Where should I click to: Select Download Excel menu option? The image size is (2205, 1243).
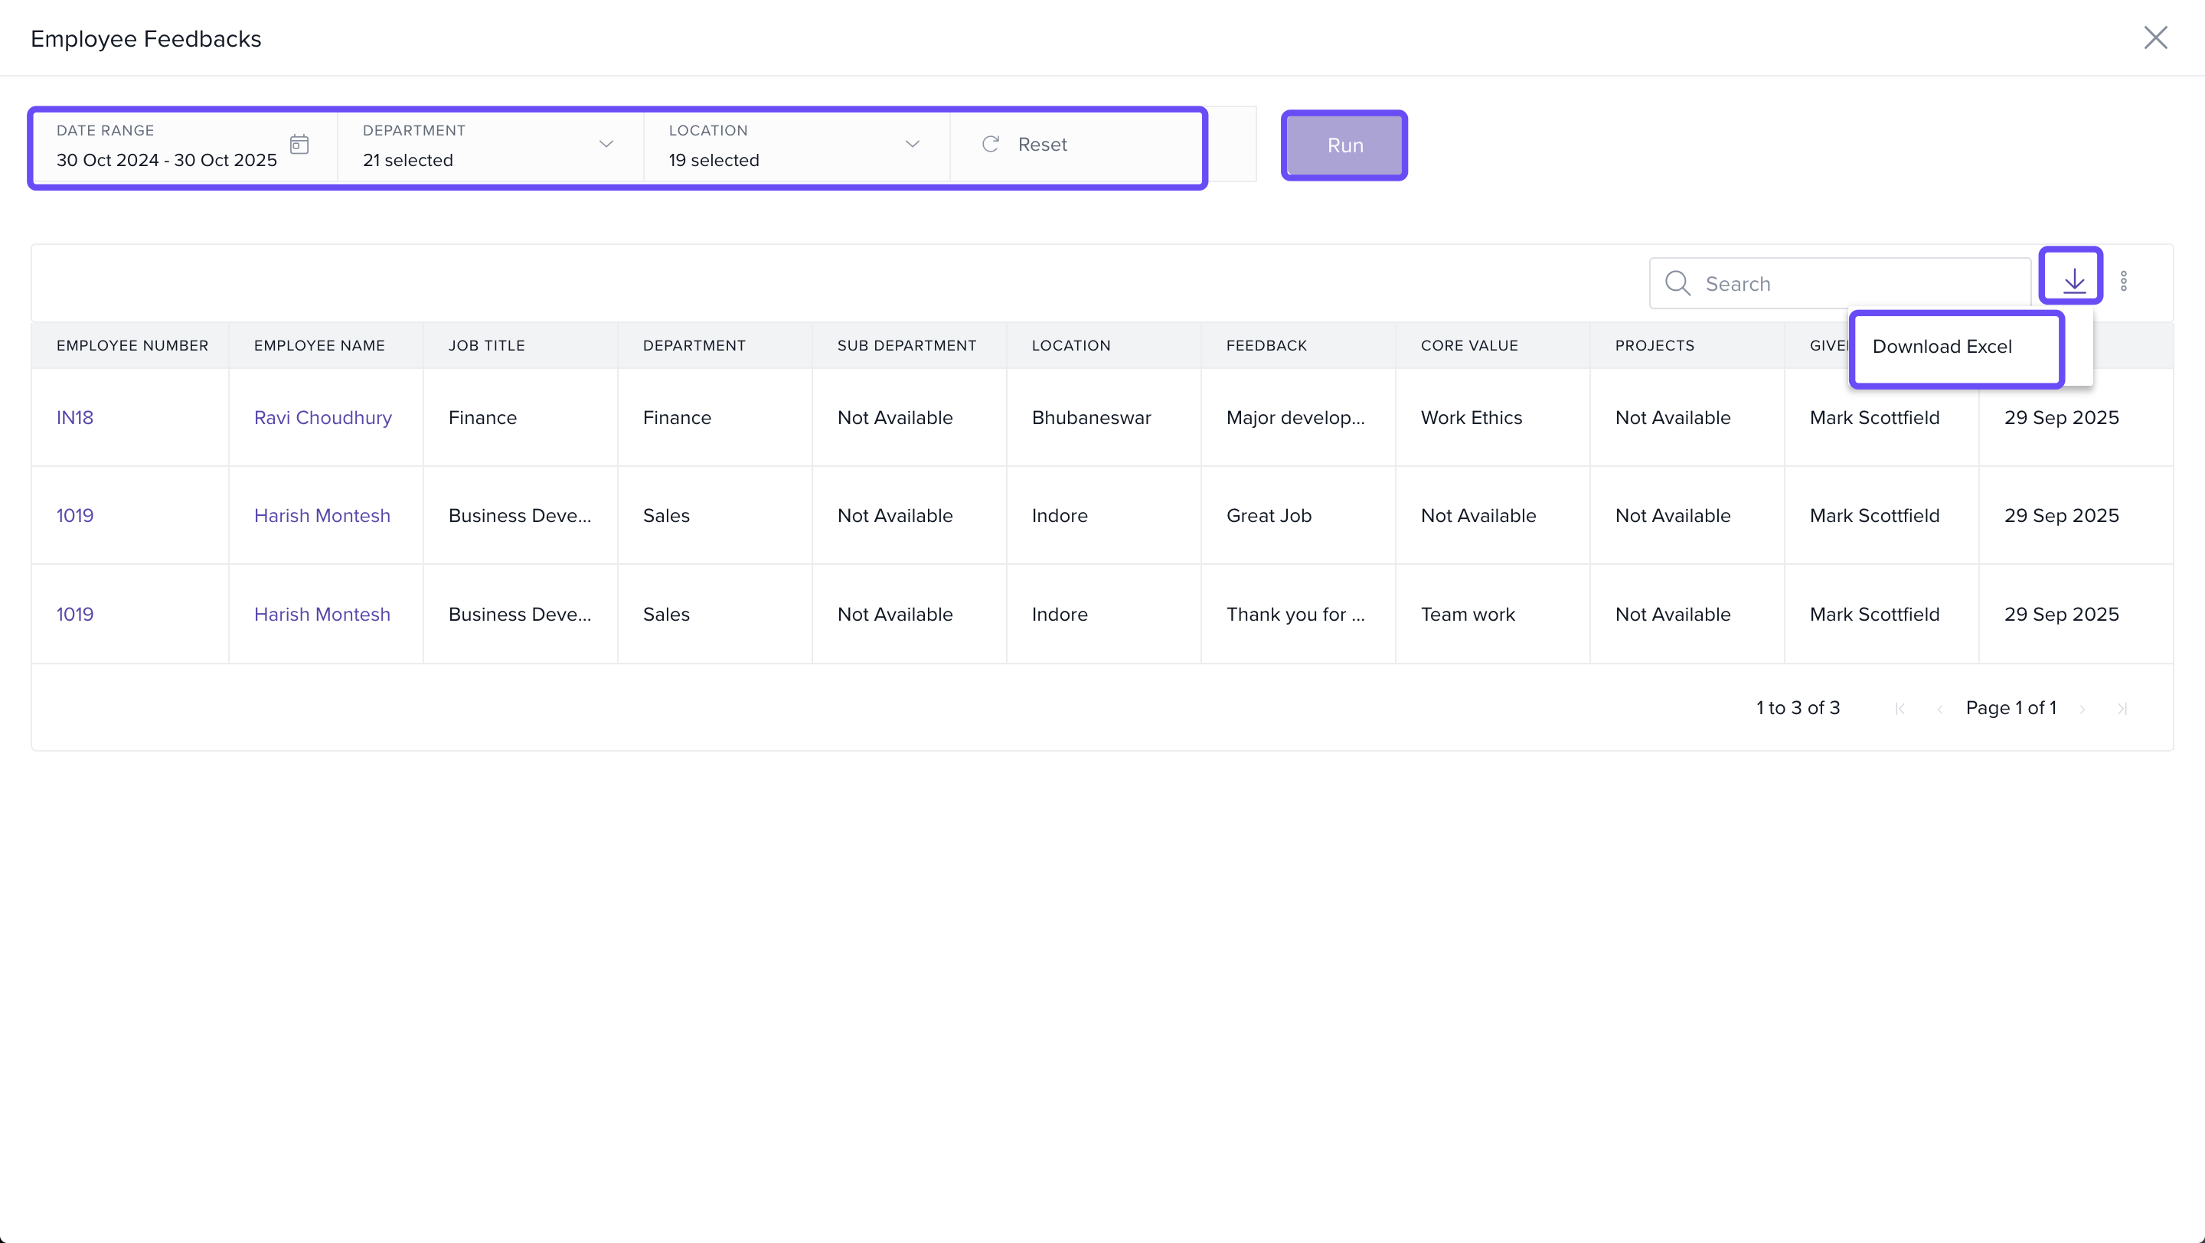[x=1942, y=347]
